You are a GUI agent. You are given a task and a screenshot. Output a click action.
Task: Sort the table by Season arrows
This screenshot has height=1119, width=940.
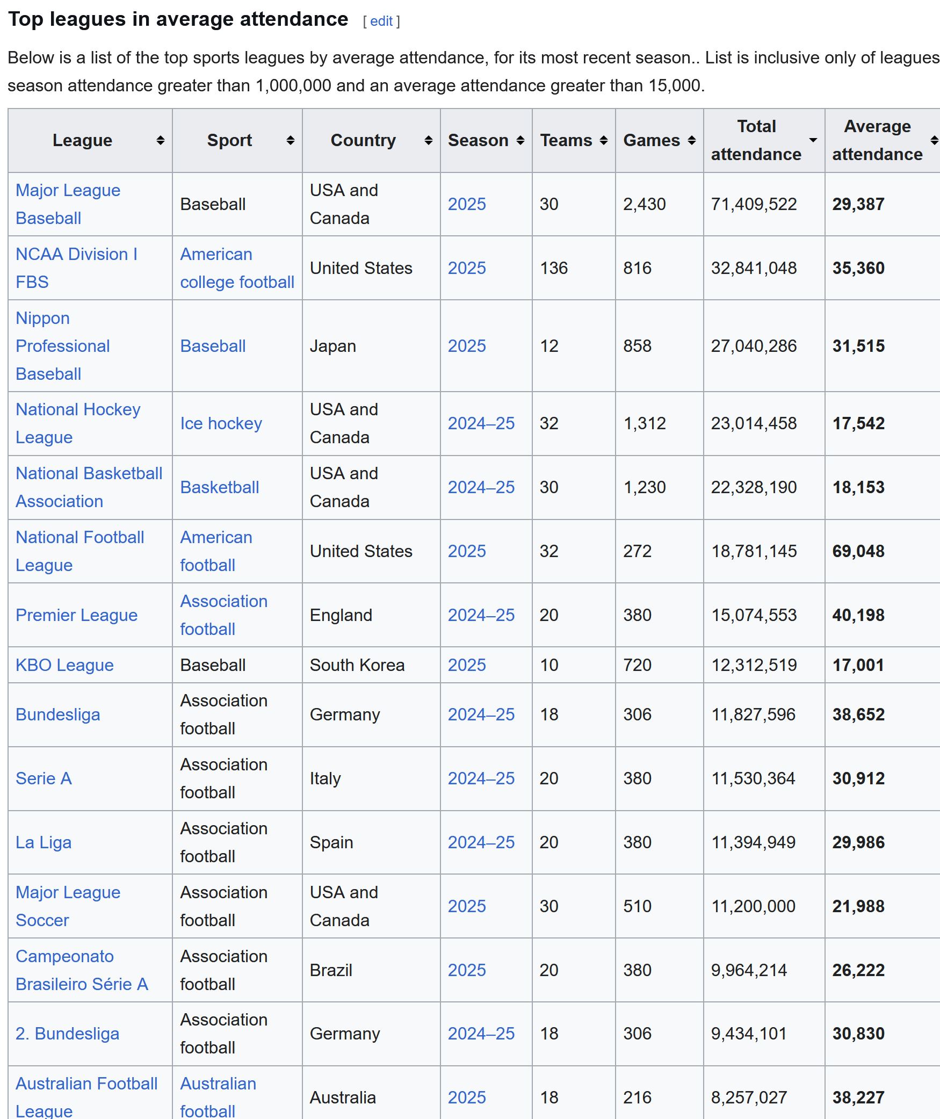coord(520,140)
